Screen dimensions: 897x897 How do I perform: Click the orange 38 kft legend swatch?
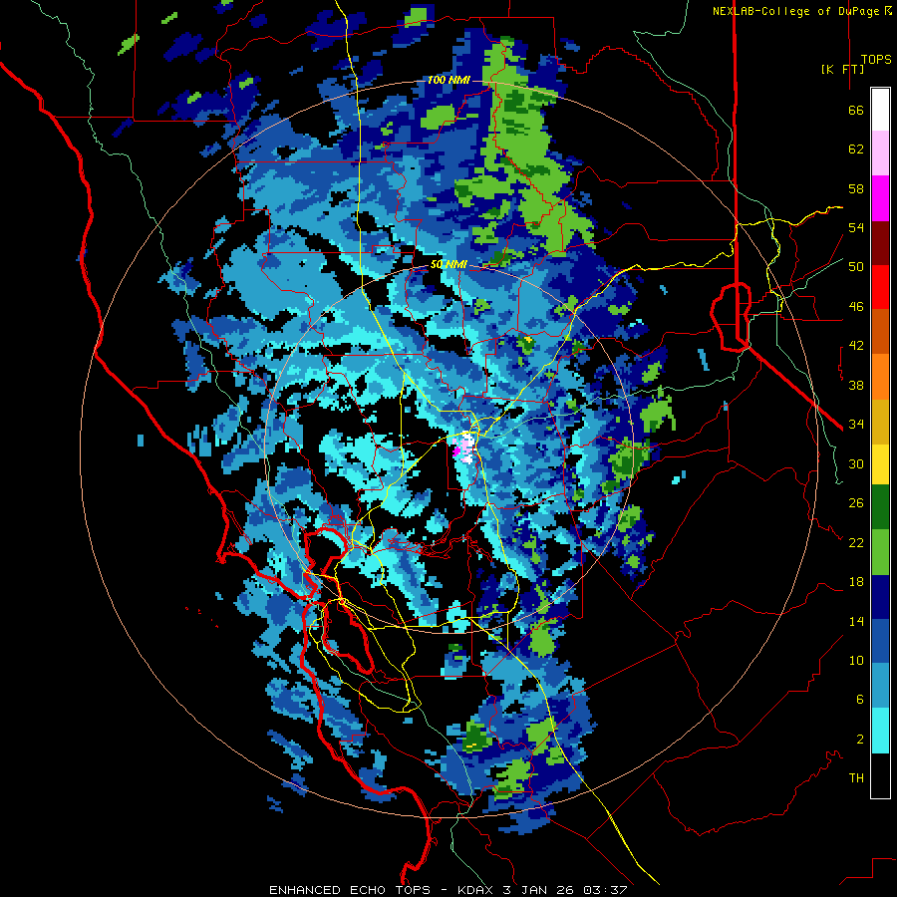(x=880, y=377)
